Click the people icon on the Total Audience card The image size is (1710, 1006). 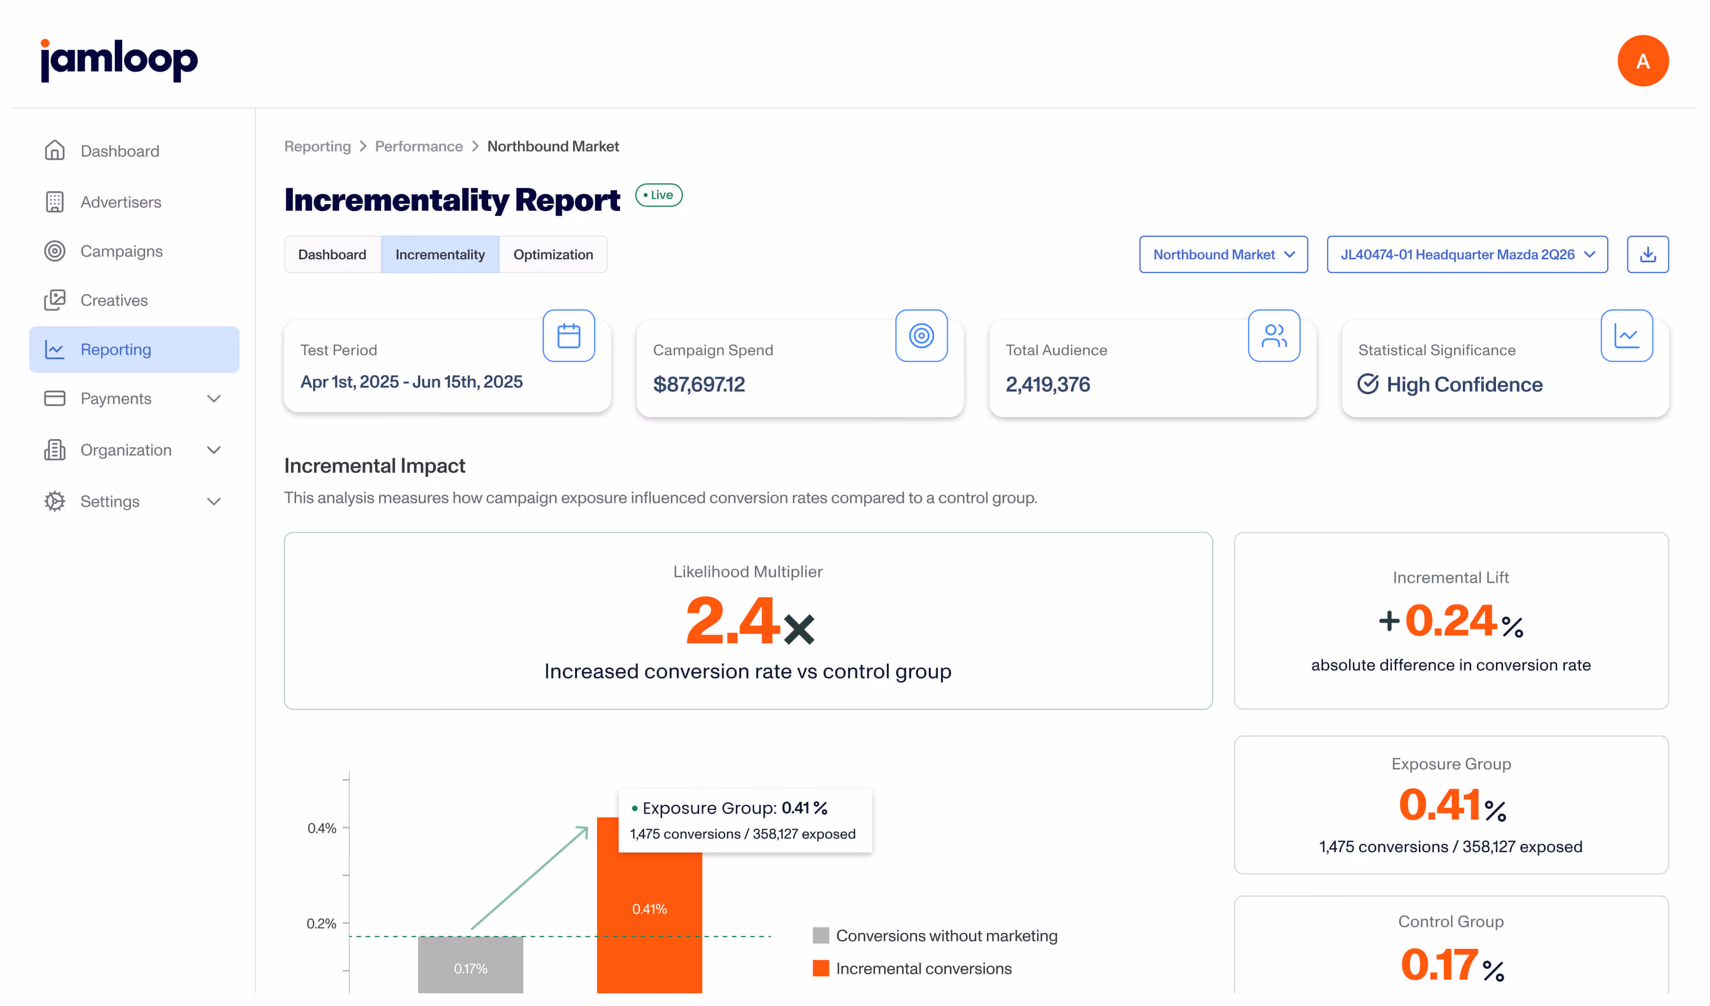coord(1274,336)
